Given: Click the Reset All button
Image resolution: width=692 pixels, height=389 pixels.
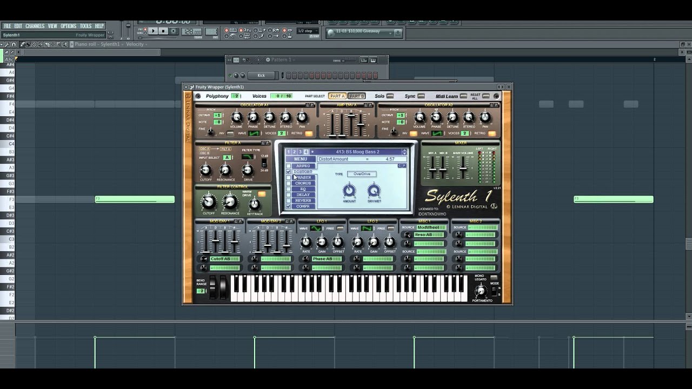Looking at the screenshot, I should point(485,96).
